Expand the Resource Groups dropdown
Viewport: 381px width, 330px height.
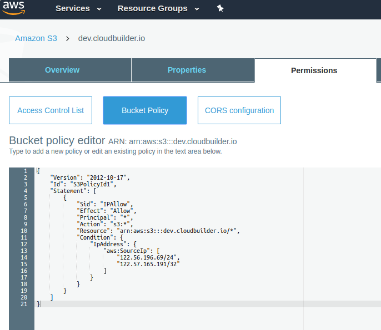point(158,8)
